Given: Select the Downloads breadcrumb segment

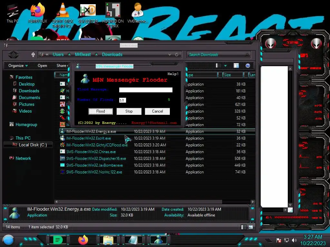Looking at the screenshot, I should click(x=112, y=55).
